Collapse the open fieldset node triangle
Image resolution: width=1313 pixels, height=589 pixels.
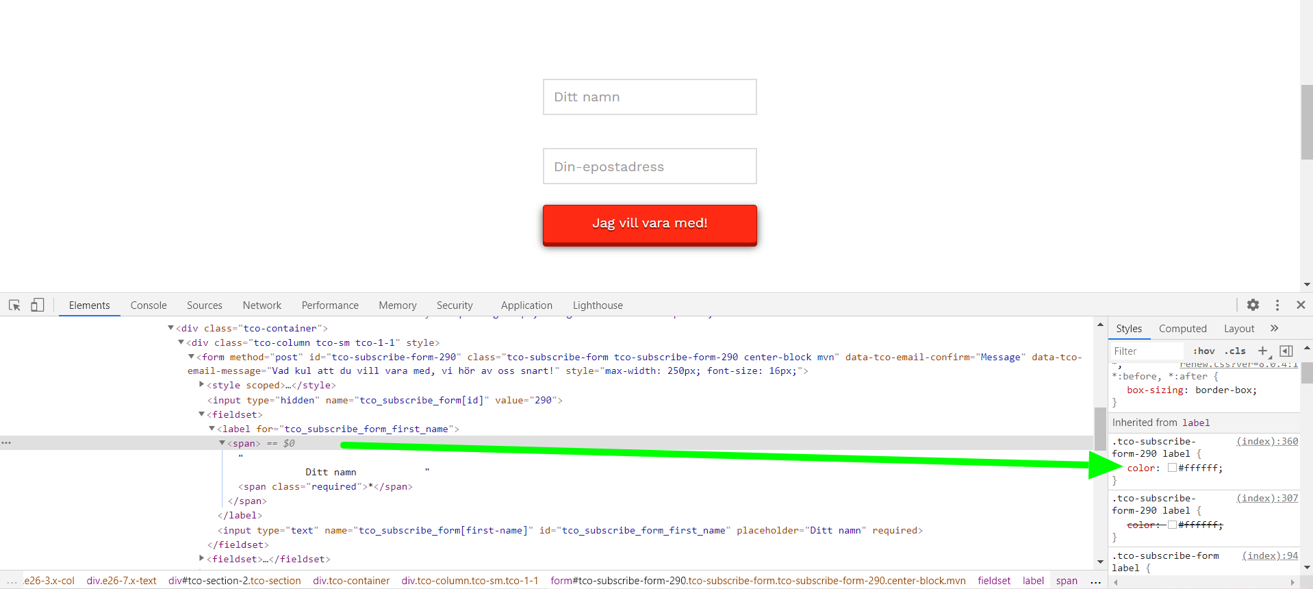click(202, 414)
